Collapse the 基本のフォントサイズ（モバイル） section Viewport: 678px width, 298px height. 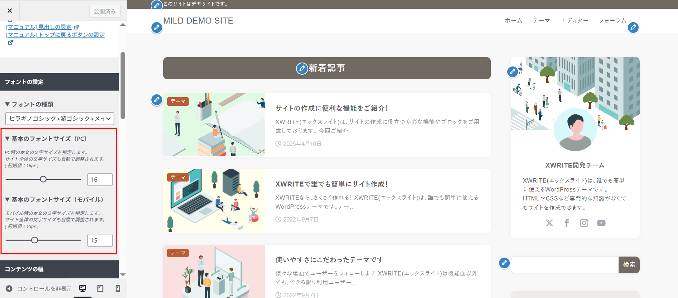(54, 199)
